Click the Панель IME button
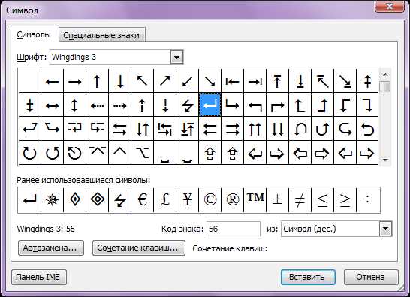This screenshot has width=410, height=297. point(39,277)
